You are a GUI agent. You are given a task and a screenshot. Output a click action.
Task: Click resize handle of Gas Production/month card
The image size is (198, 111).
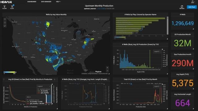193,69
